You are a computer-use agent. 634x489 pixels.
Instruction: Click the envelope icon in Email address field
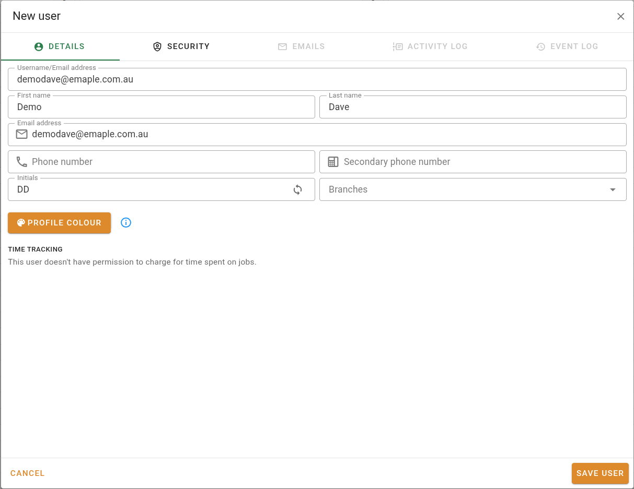coord(21,134)
